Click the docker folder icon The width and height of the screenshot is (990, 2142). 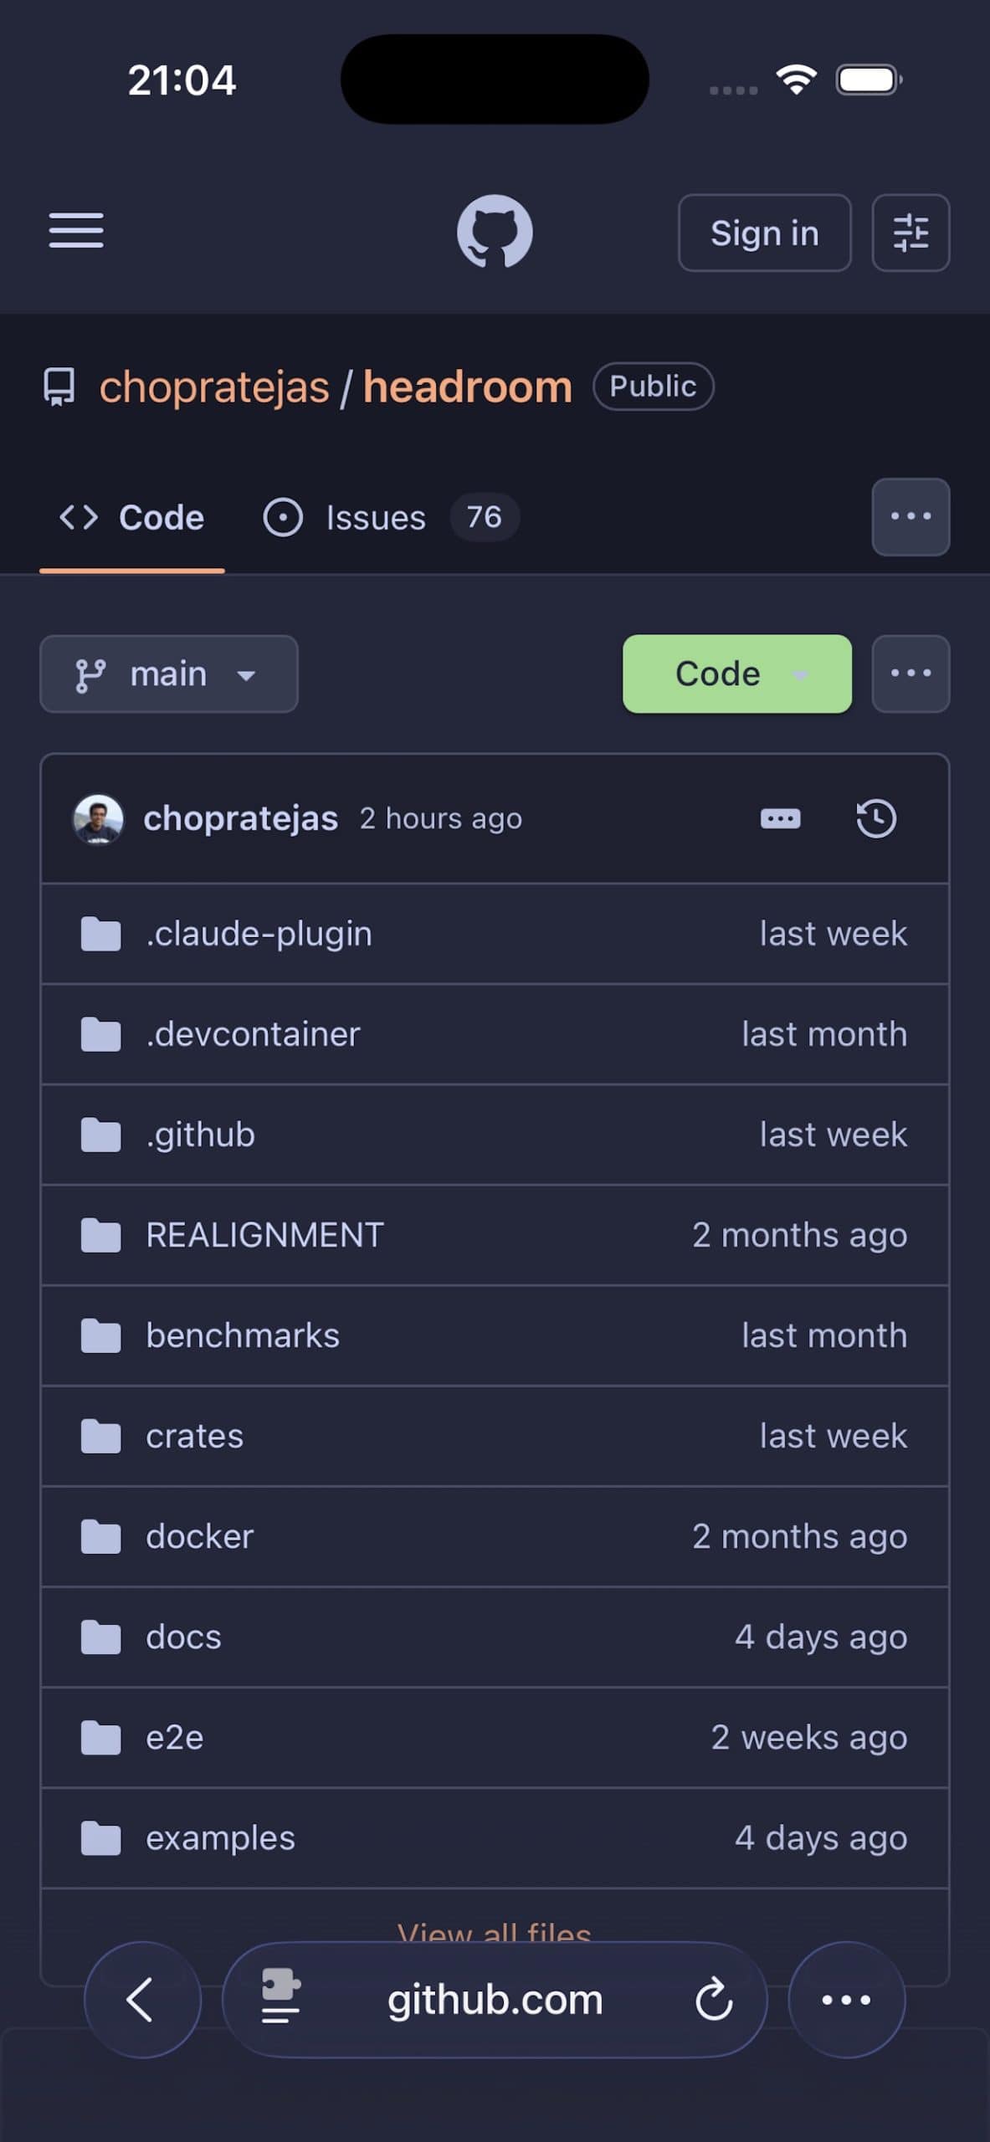[101, 1536]
